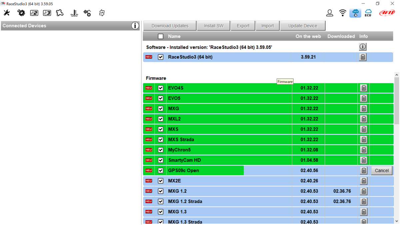Uncheck the MXG 1.2 checkbox
The width and height of the screenshot is (400, 225).
[161, 191]
